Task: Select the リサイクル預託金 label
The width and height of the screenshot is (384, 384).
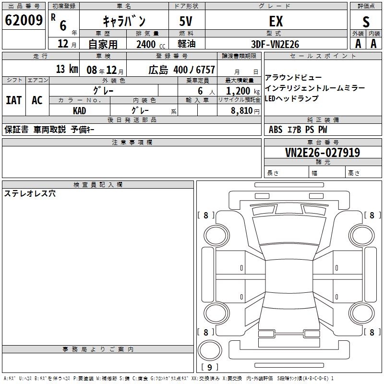Action: [239, 100]
